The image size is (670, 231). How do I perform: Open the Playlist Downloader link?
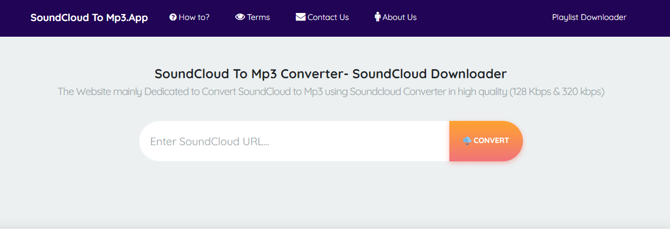click(589, 17)
